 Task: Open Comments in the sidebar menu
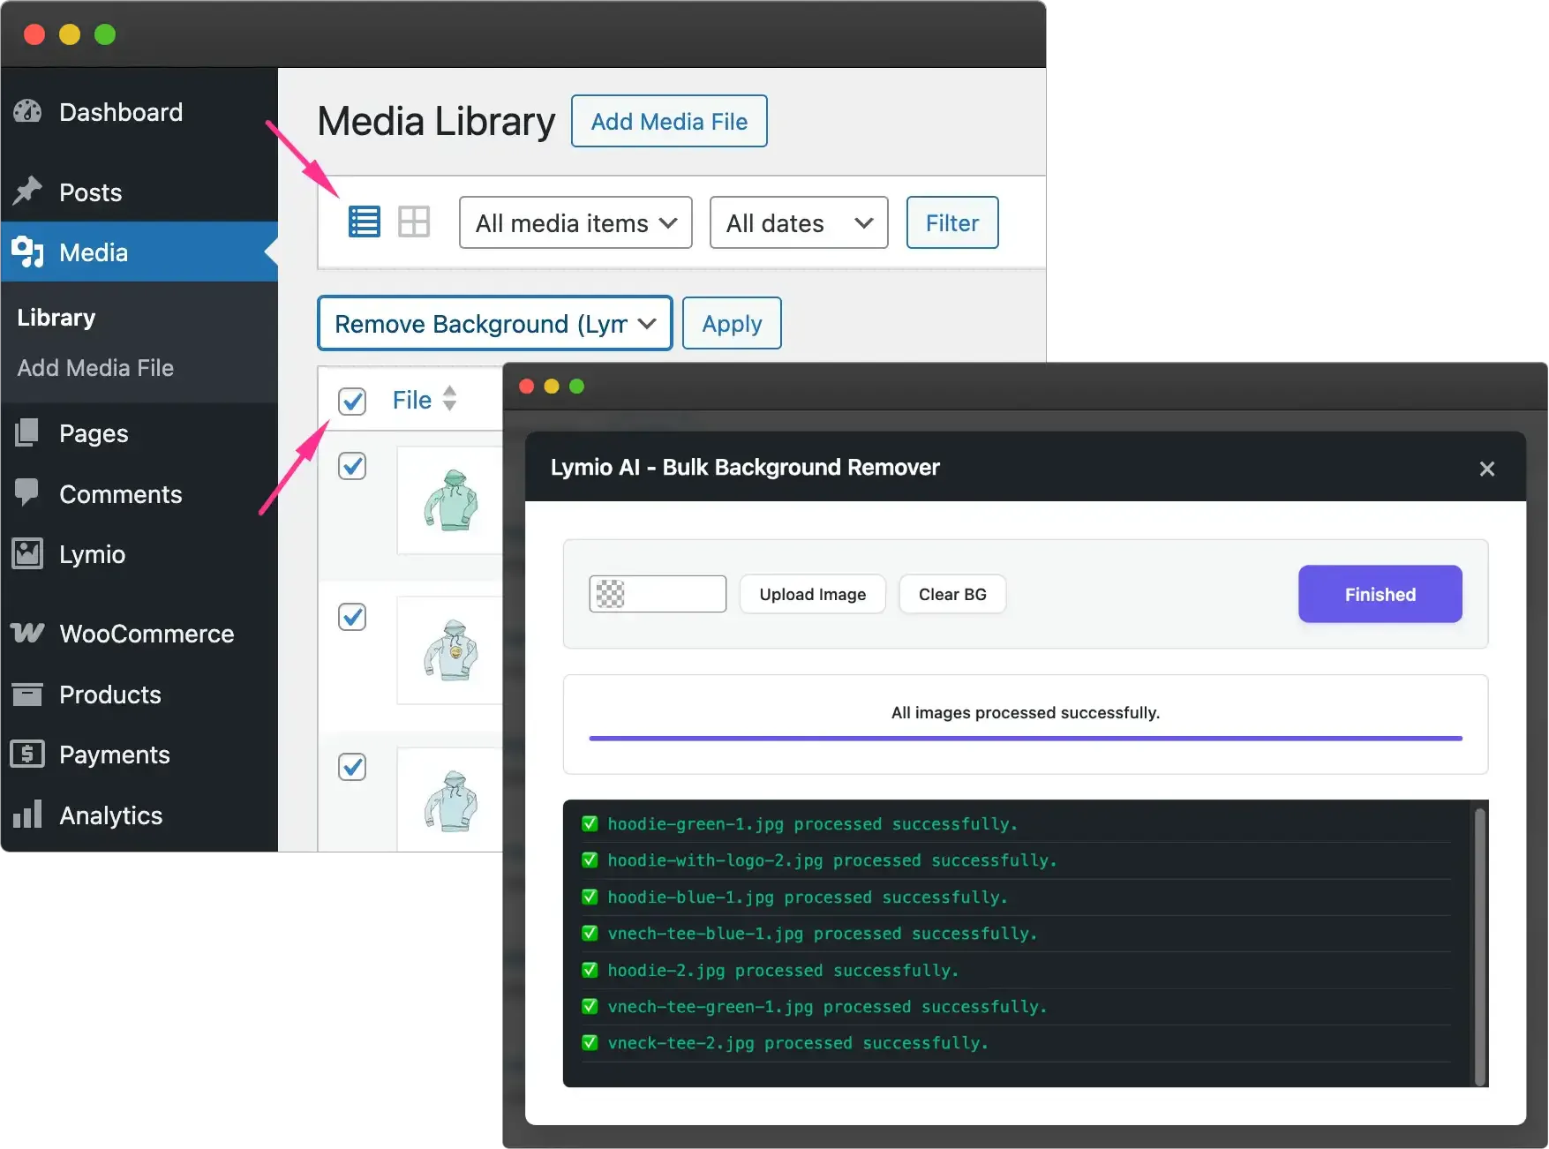point(139,494)
